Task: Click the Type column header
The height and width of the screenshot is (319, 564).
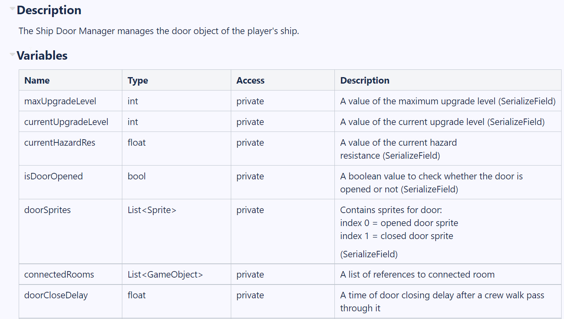Action: click(176, 80)
